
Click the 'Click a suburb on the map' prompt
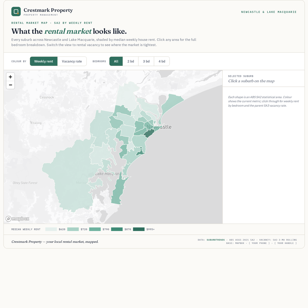pyautogui.click(x=251, y=81)
